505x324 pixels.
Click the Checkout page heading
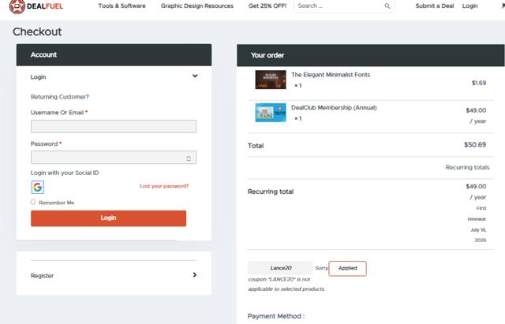pos(37,32)
